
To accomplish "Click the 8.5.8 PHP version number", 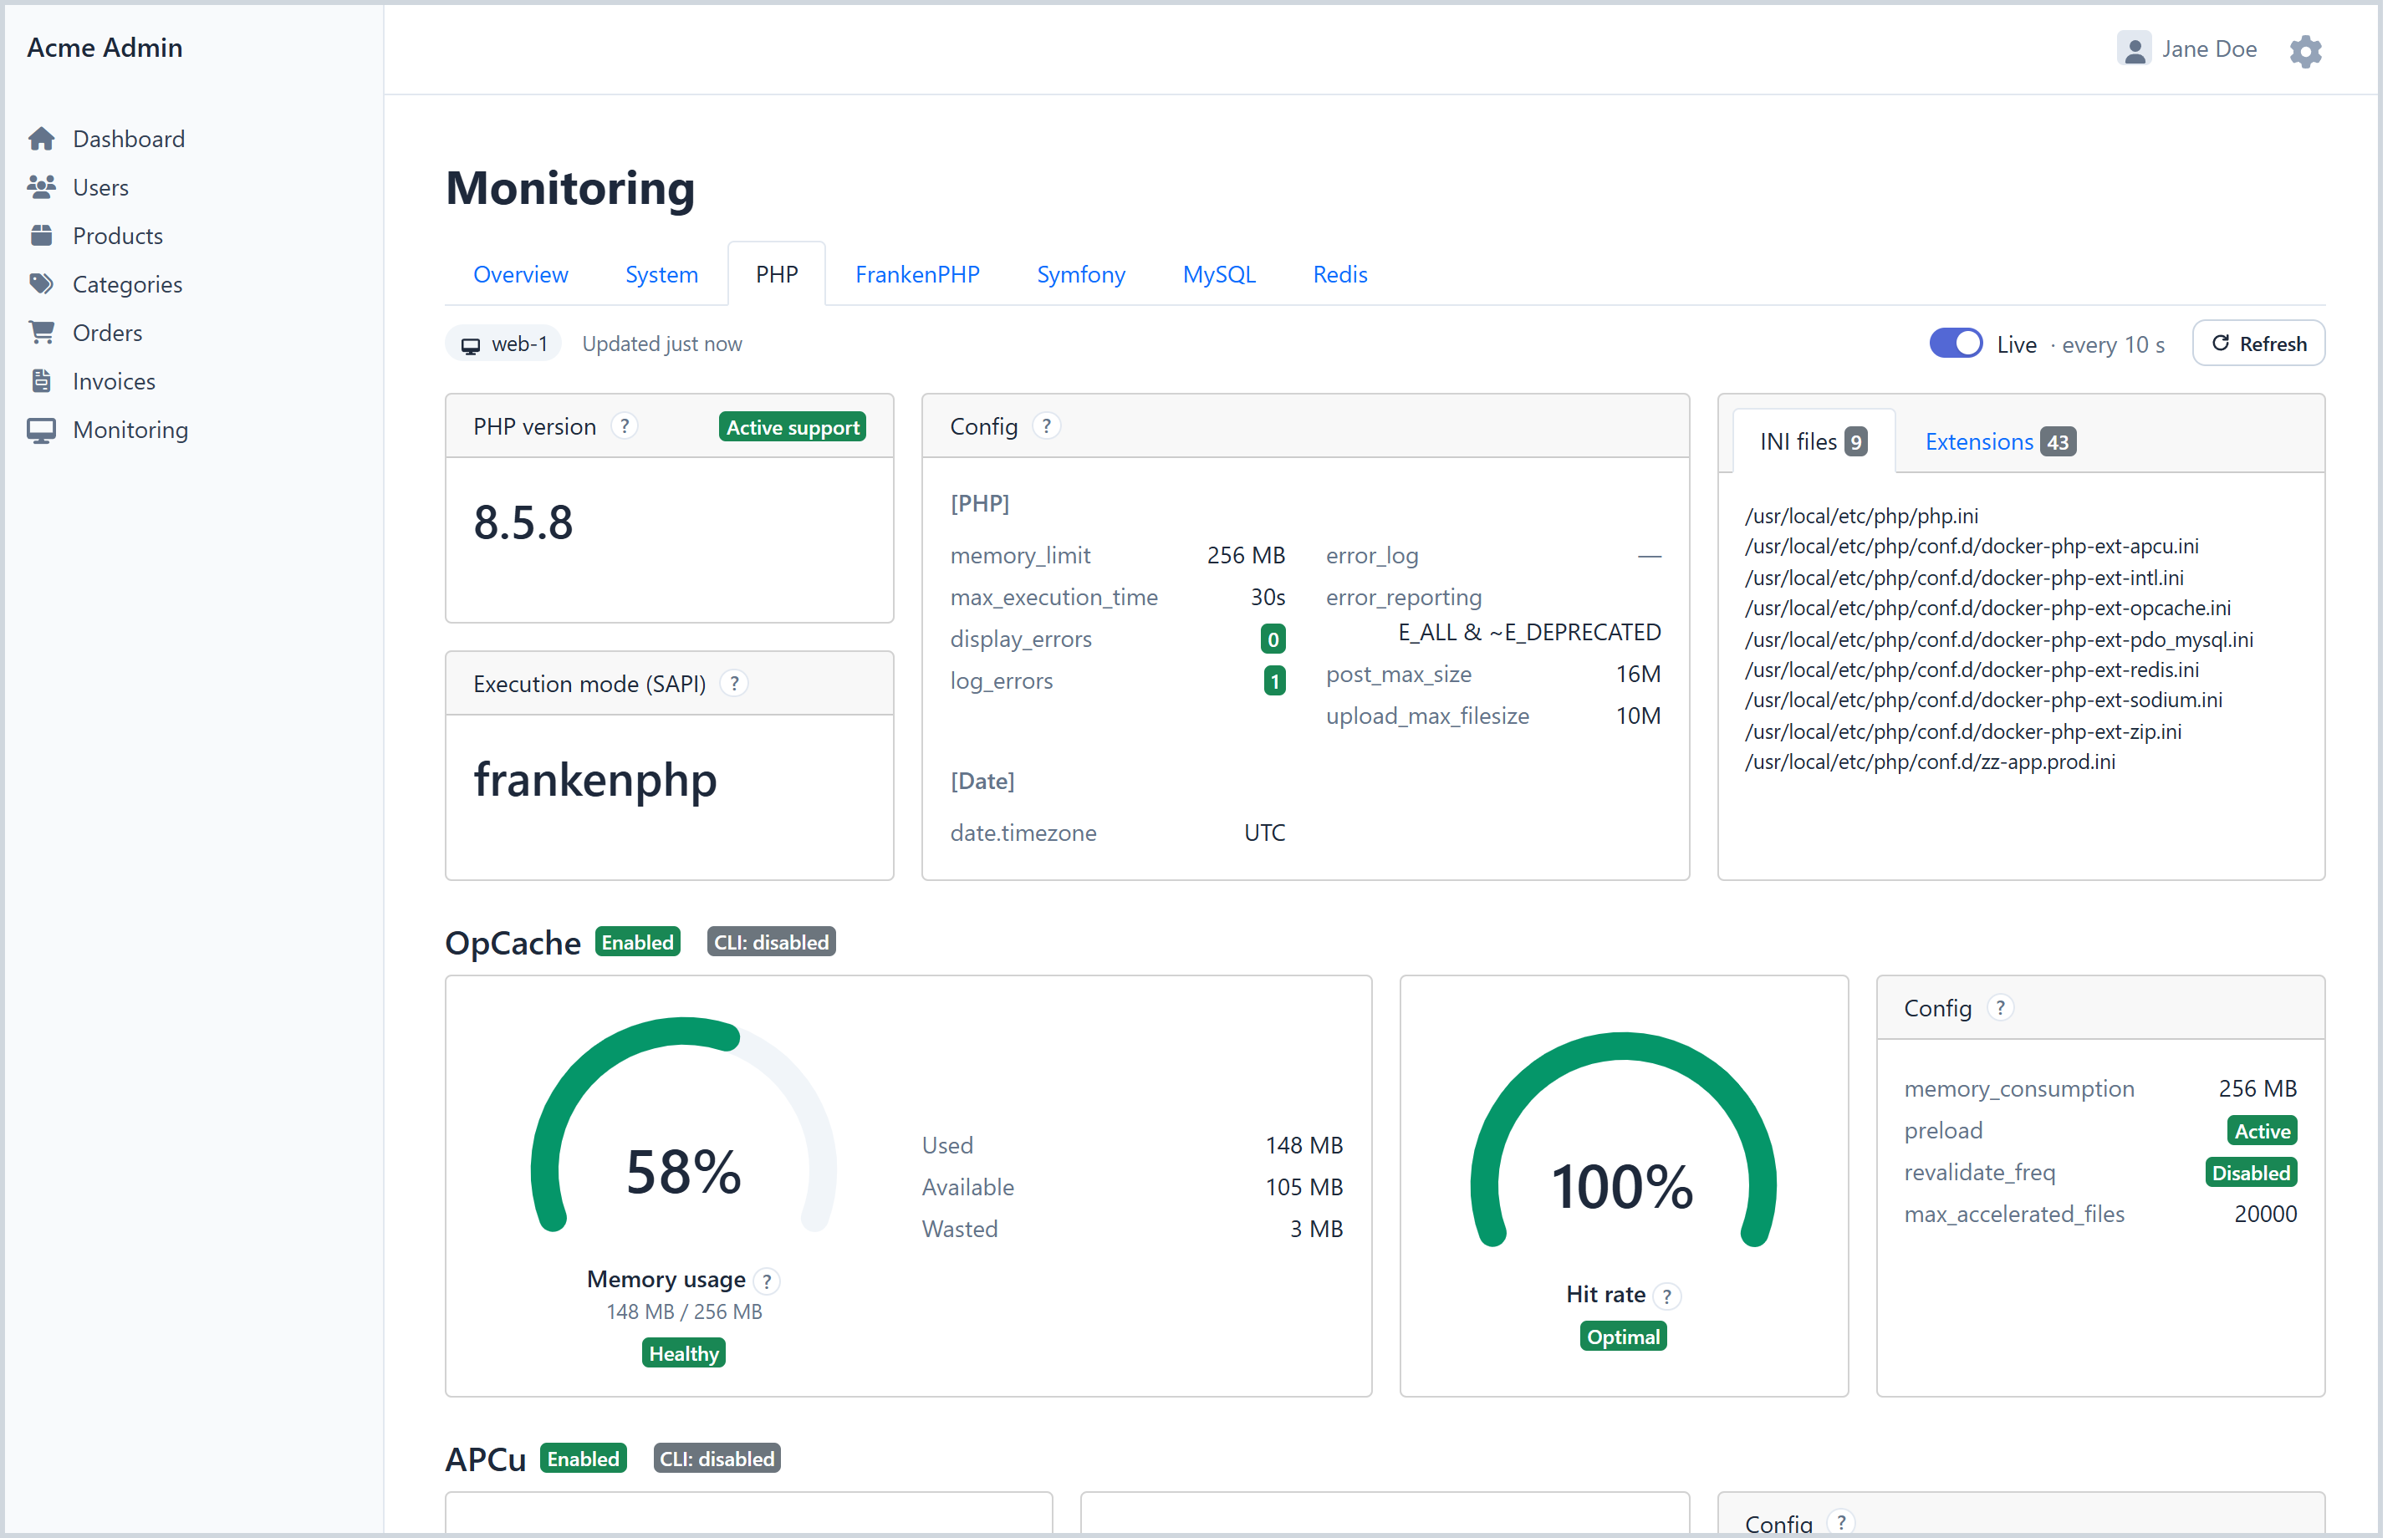I will 523,523.
